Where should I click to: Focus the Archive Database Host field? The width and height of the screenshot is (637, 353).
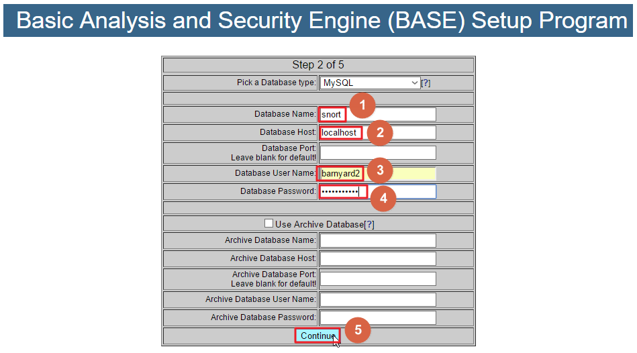pyautogui.click(x=378, y=259)
